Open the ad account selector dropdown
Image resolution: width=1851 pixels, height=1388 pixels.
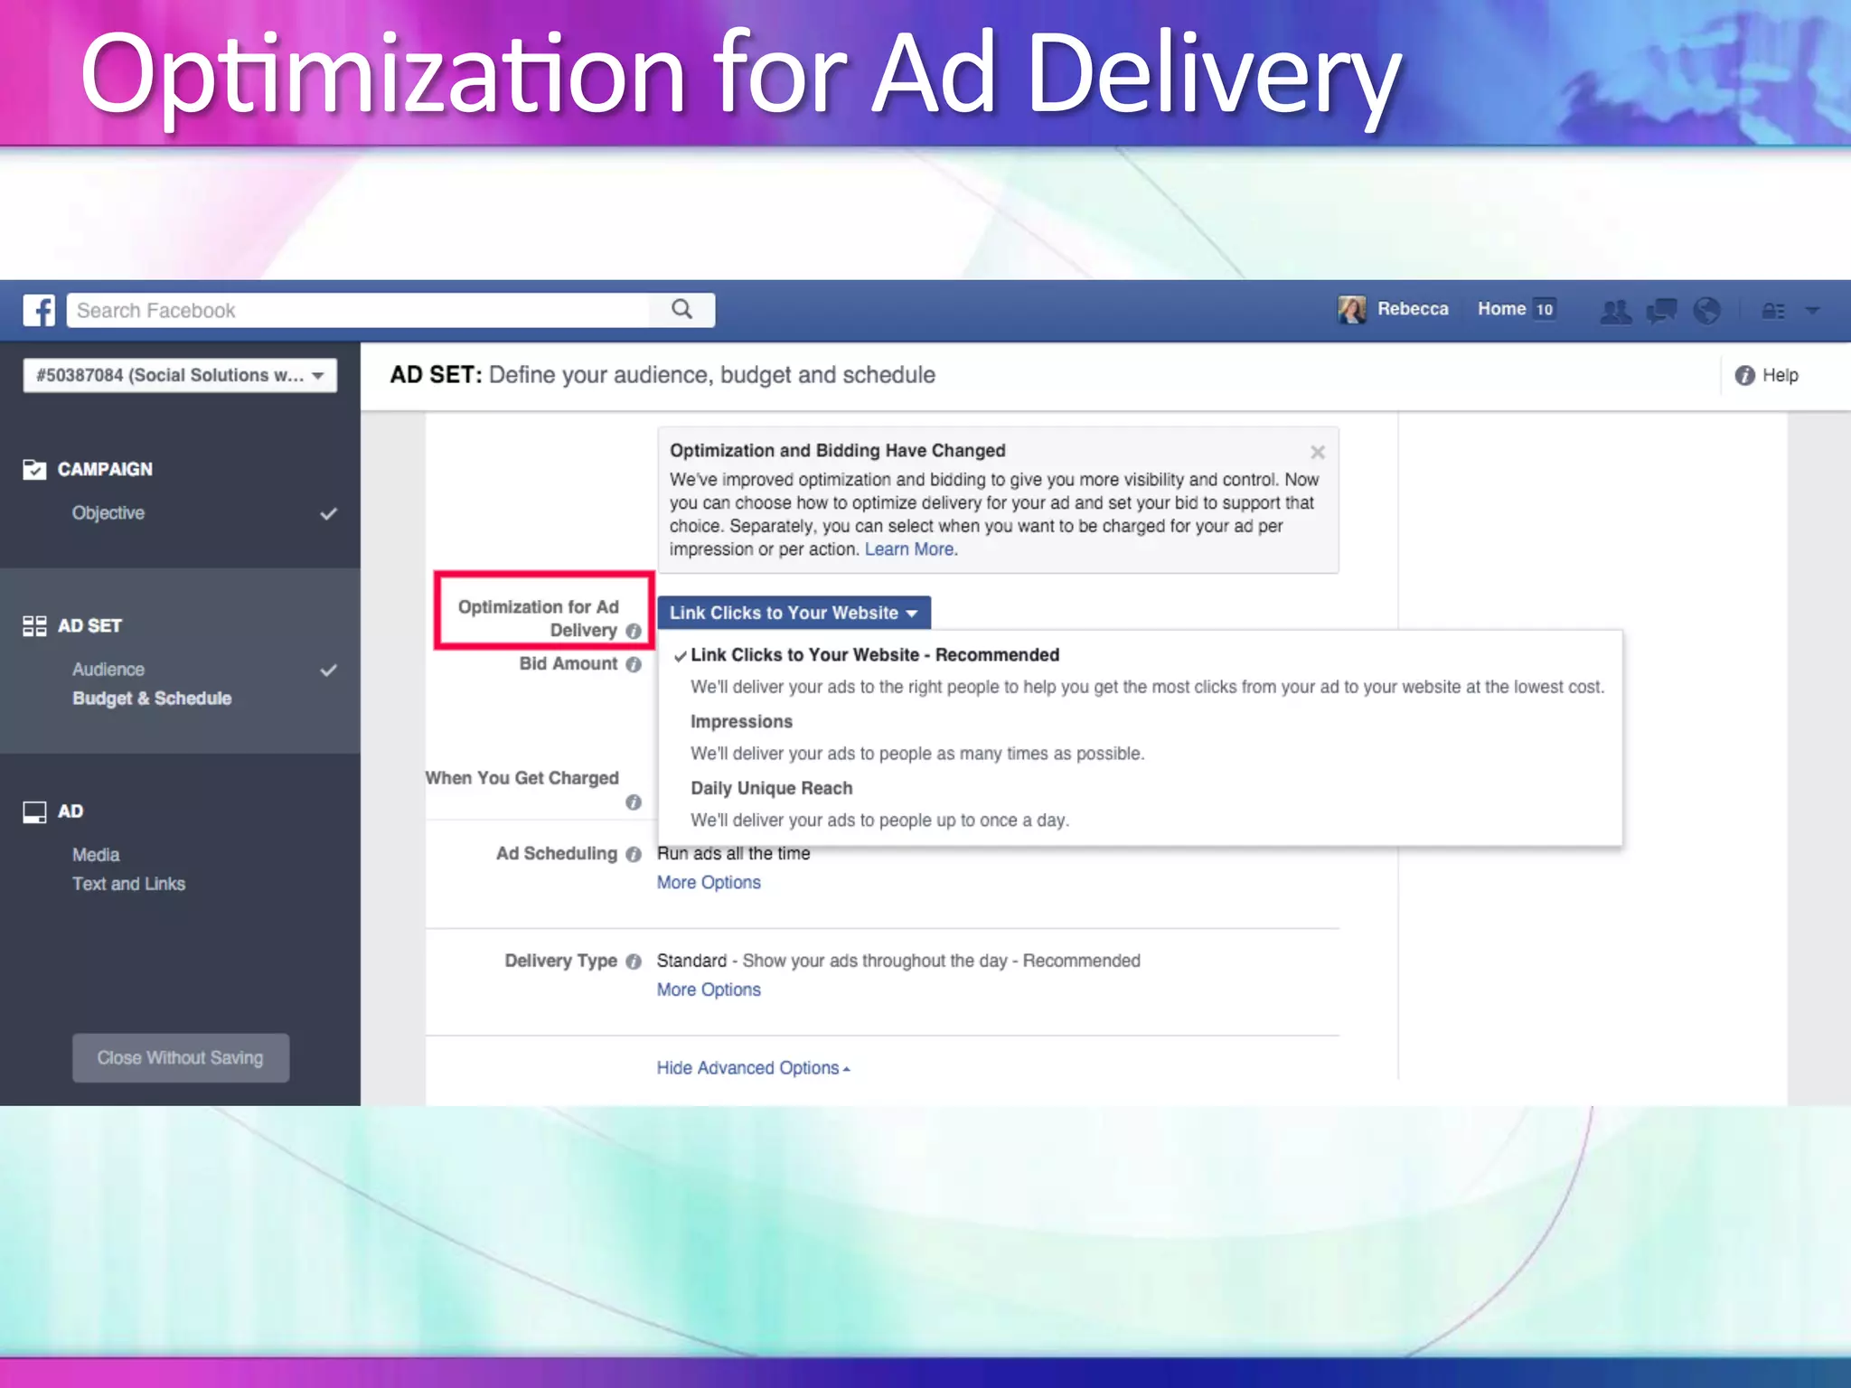180,375
